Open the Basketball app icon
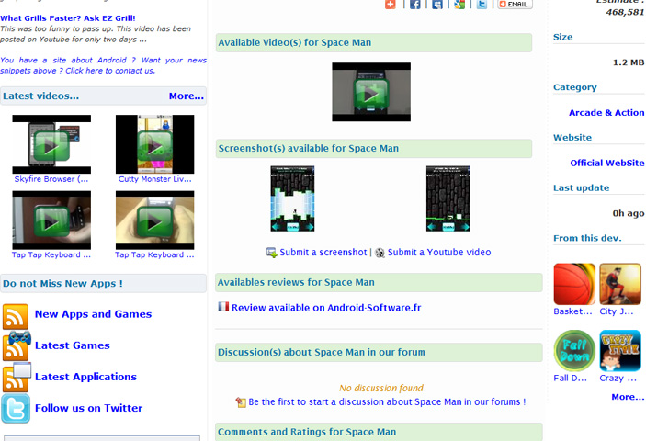 click(x=573, y=284)
